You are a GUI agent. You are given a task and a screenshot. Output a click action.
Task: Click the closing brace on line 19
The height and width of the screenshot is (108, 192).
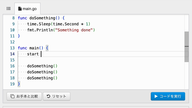[19, 84]
